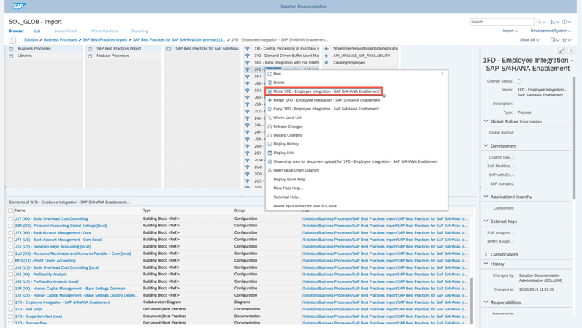Viewport: 582px width, 328px height.
Task: Open the list view options icon
Action: (x=553, y=22)
